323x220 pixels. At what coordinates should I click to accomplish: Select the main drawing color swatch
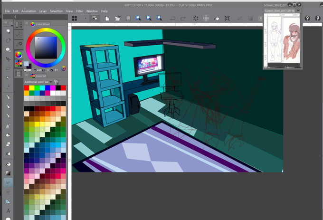27,64
